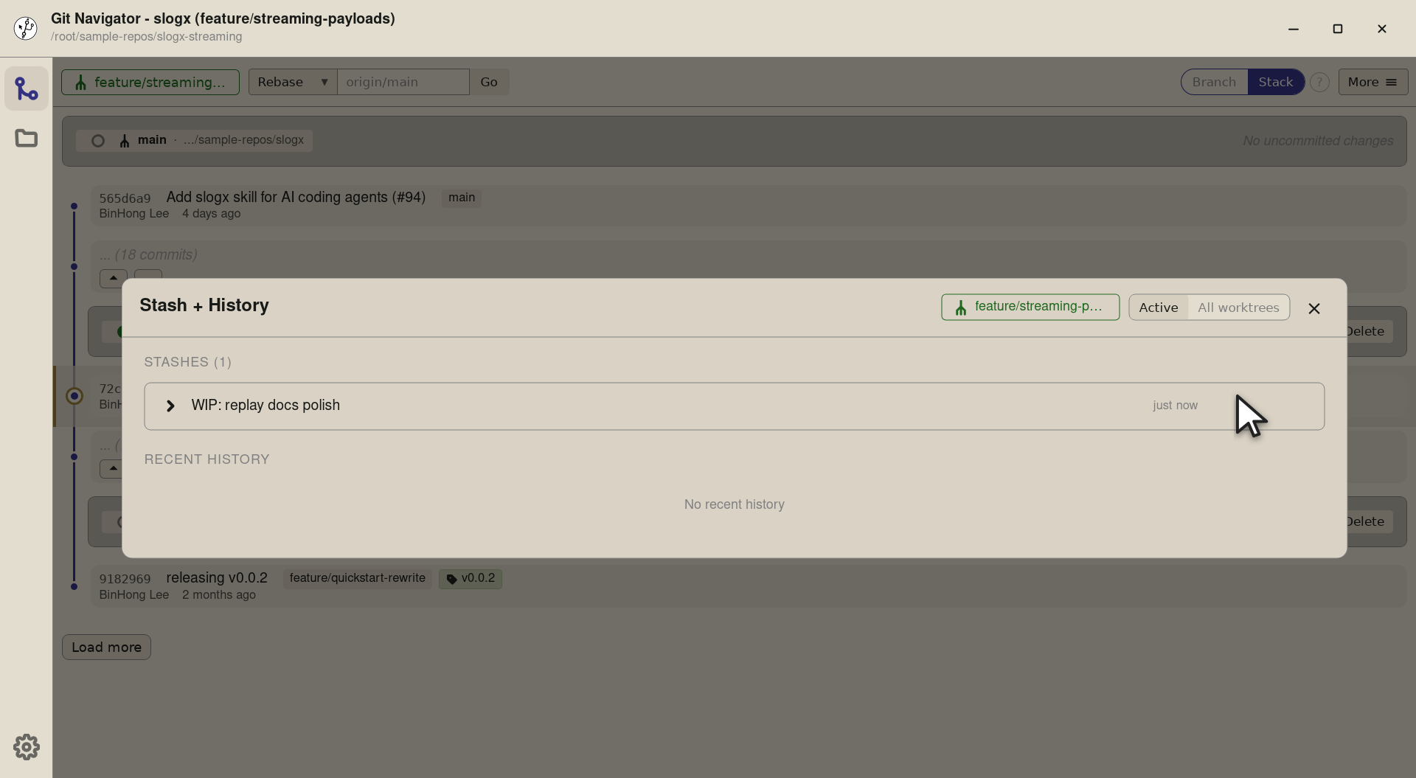Image resolution: width=1416 pixels, height=778 pixels.
Task: Select the current commit marker on the graph
Action: click(x=74, y=396)
